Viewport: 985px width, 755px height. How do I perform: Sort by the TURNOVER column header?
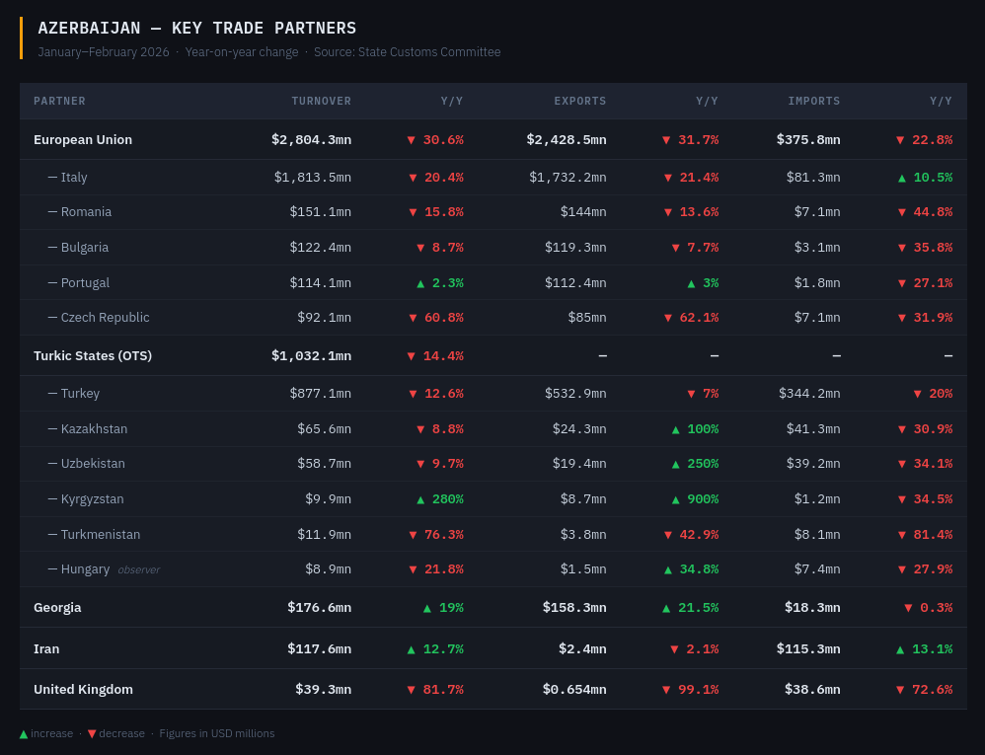[x=321, y=101]
